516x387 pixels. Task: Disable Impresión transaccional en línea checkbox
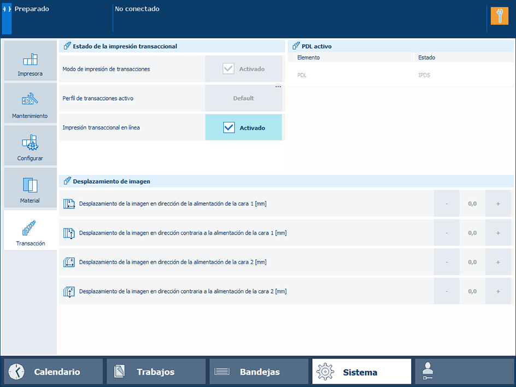(228, 128)
